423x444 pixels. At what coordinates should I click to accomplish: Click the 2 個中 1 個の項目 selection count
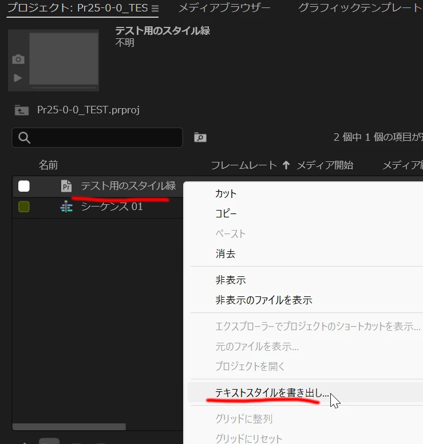(378, 137)
